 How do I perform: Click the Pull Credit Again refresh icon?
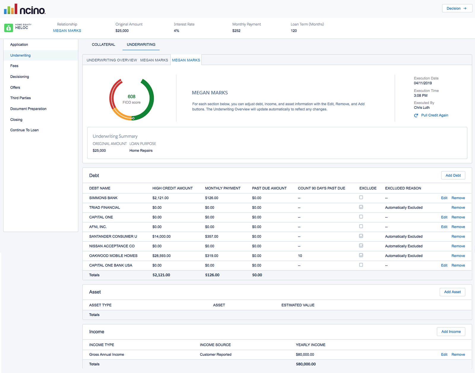click(416, 115)
